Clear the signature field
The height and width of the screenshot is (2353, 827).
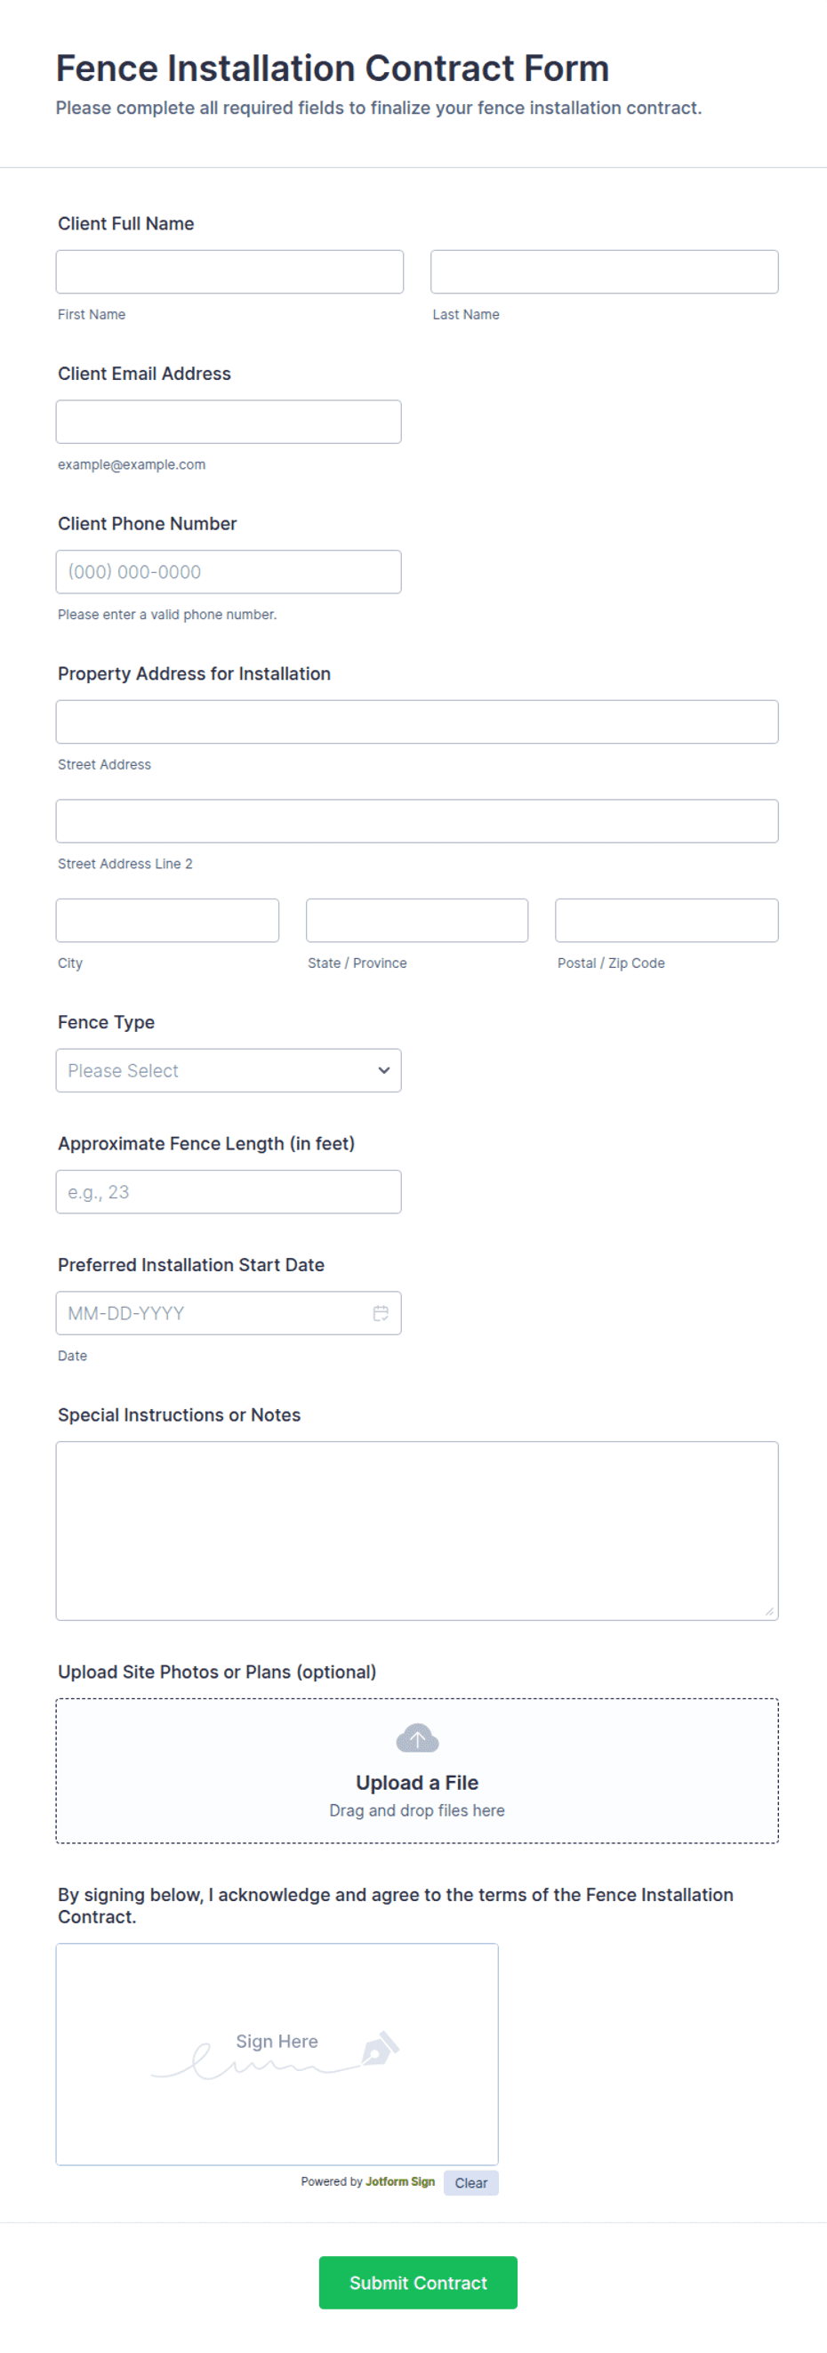[471, 2183]
